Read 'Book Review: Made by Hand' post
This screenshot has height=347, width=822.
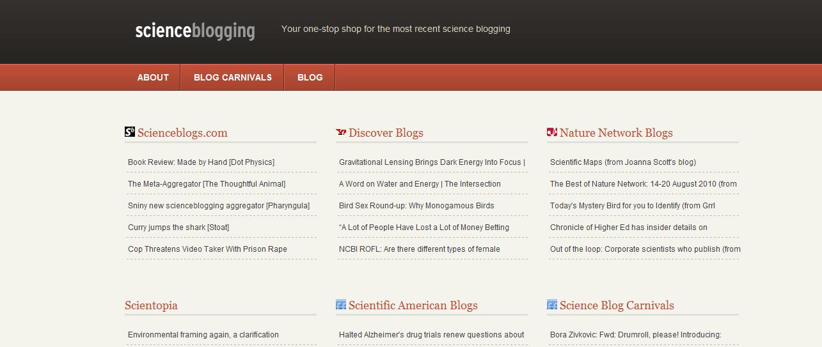pyautogui.click(x=201, y=162)
